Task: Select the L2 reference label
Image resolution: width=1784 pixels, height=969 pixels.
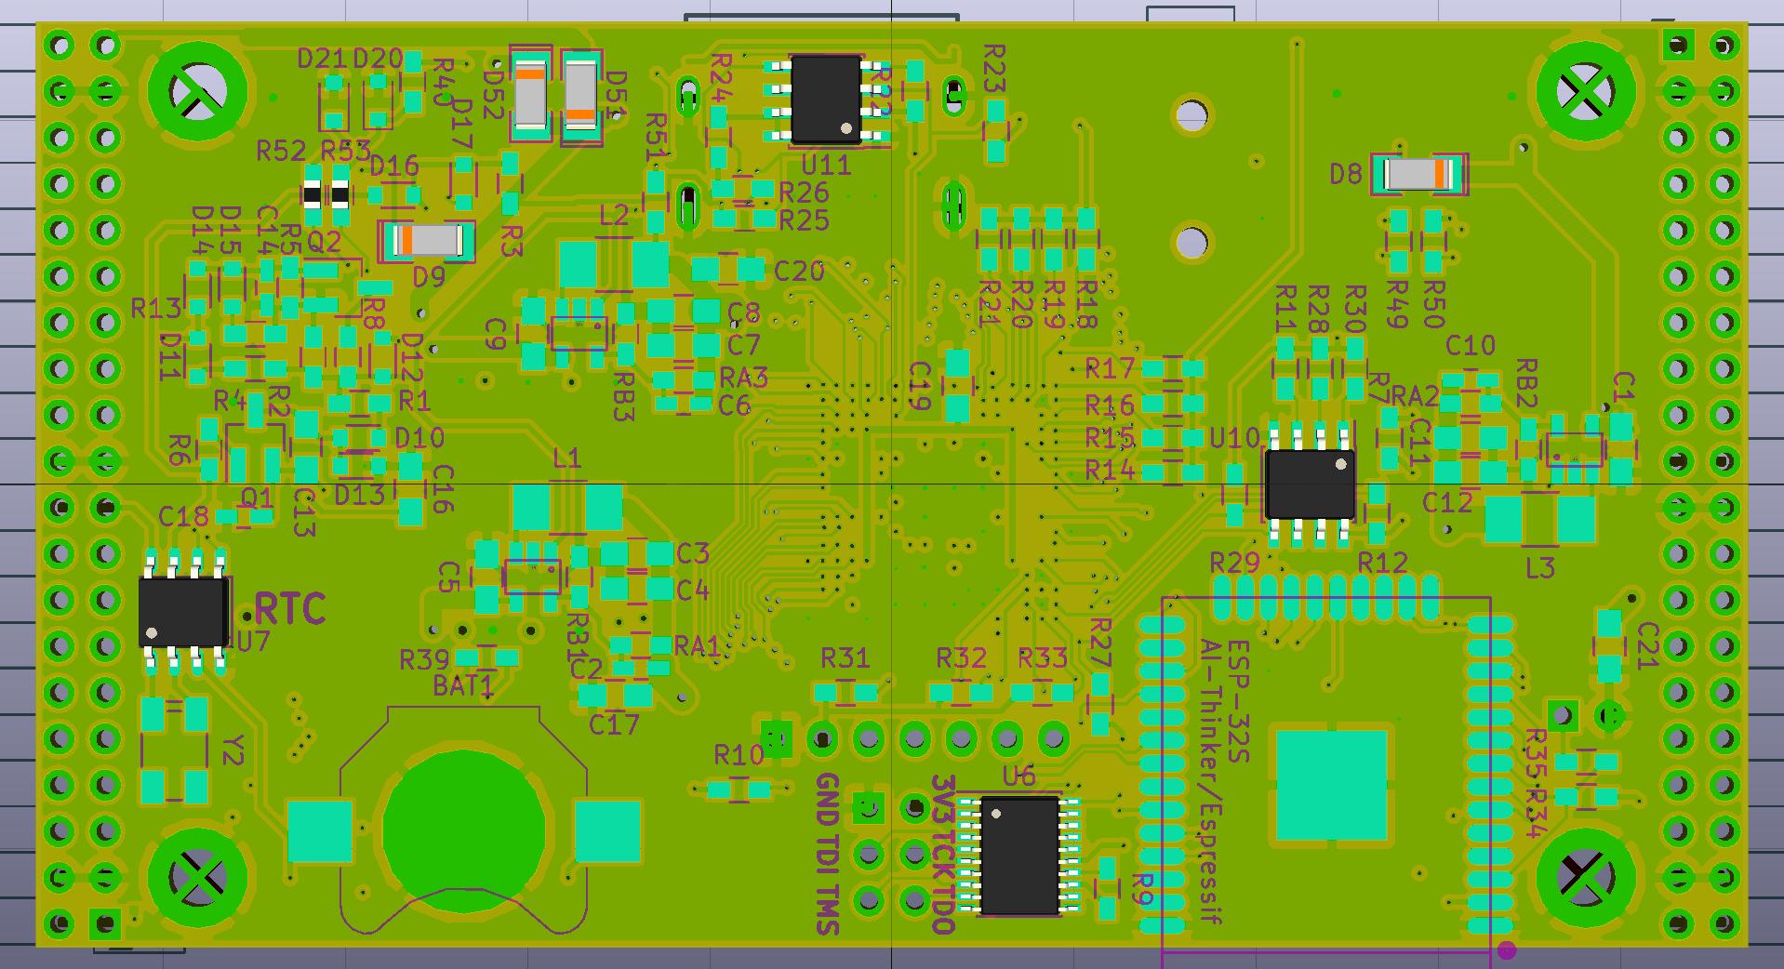Action: tap(615, 216)
